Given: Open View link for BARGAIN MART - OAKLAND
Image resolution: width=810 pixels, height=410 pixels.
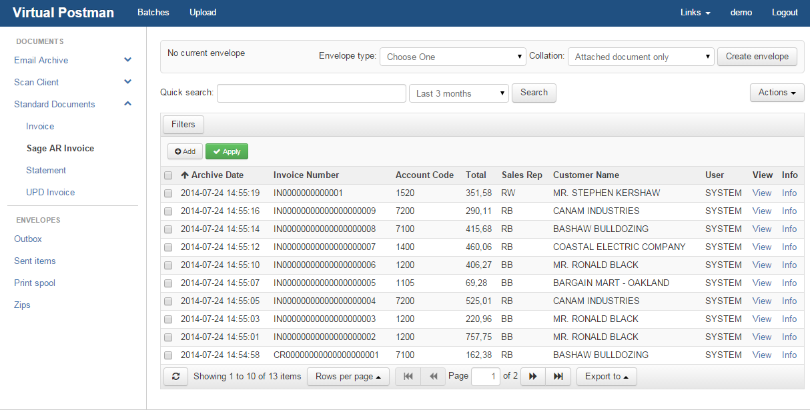Looking at the screenshot, I should coord(761,283).
